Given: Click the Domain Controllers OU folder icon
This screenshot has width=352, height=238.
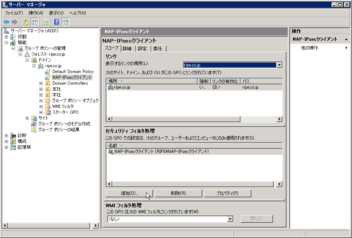Looking at the screenshot, I should click(48, 83).
